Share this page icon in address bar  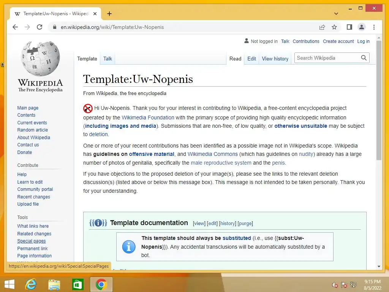coord(322,27)
